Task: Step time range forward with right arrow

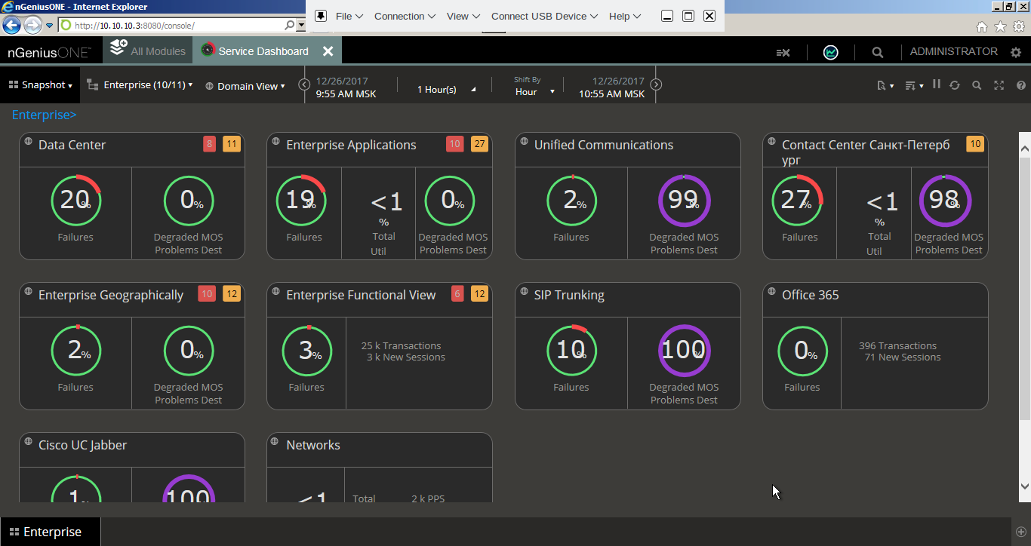Action: click(656, 84)
